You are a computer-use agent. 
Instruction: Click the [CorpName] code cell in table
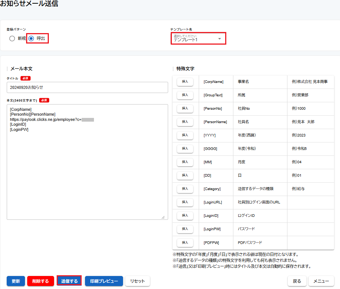[x=216, y=82]
